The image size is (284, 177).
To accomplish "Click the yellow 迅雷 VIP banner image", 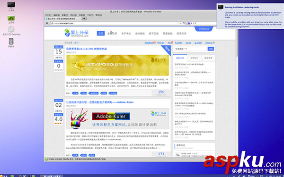I will (117, 65).
